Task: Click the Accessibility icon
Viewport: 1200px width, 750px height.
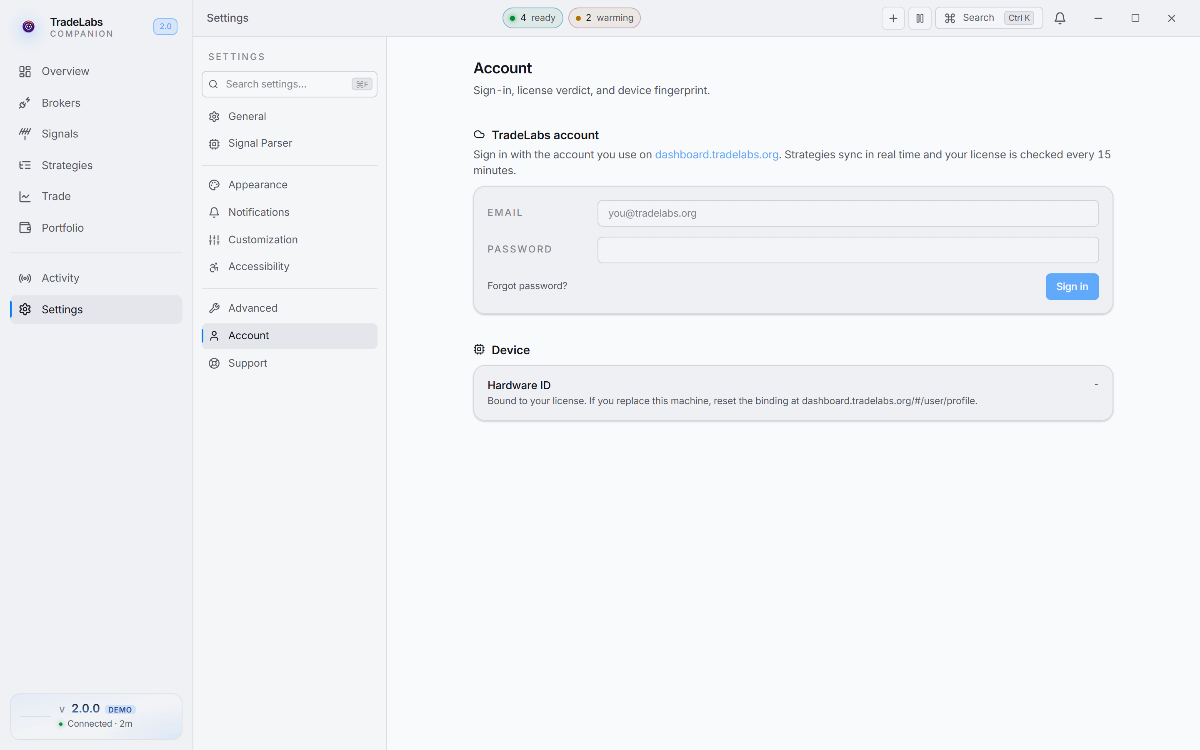Action: click(x=214, y=267)
